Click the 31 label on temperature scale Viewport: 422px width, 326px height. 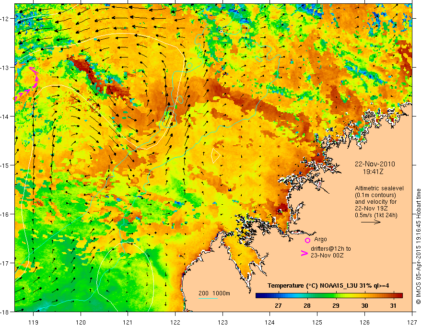coord(393,305)
